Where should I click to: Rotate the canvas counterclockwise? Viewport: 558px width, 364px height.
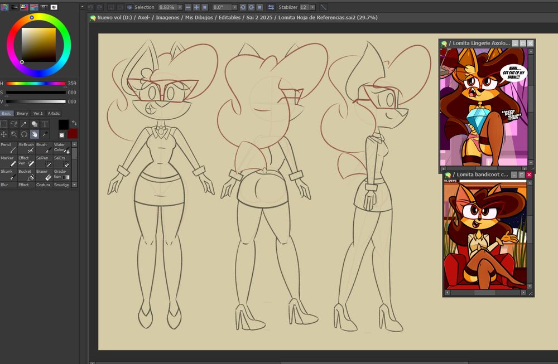(243, 7)
